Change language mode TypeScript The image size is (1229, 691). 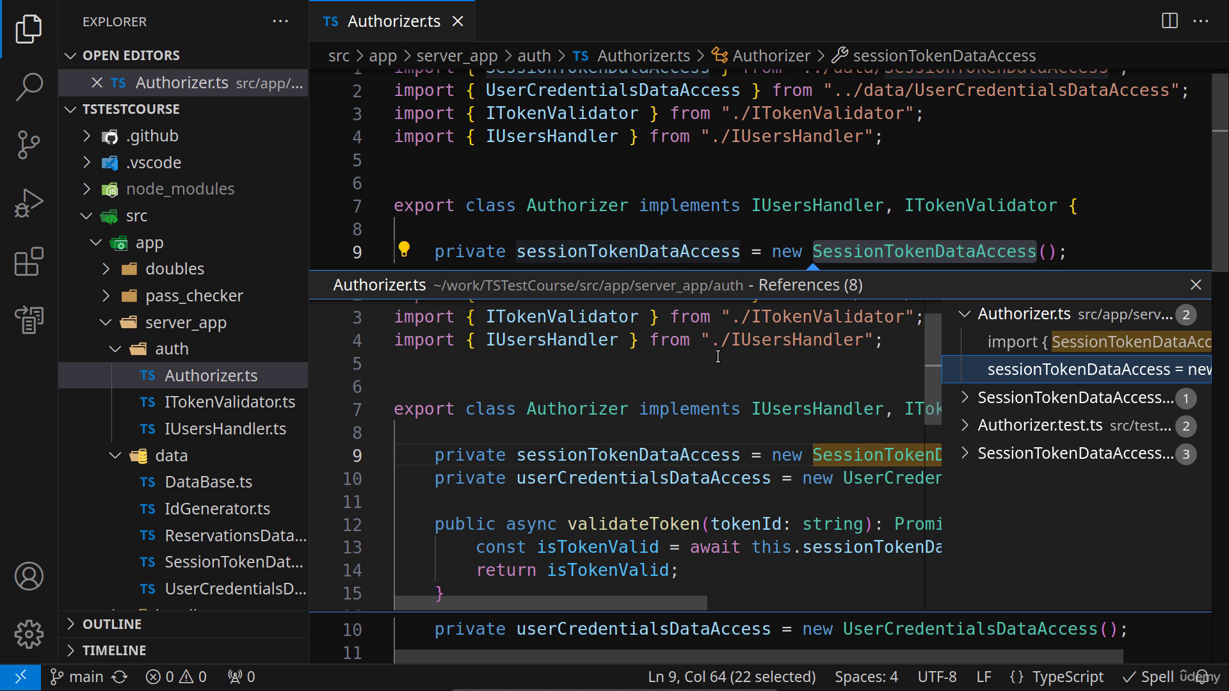(x=1067, y=677)
